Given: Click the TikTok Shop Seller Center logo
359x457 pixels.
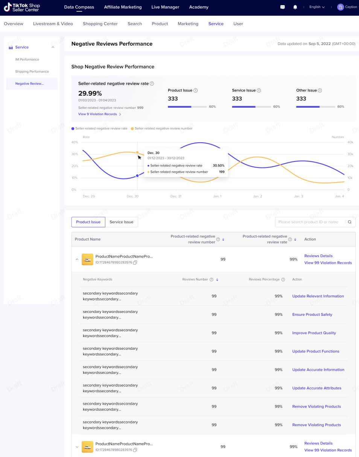Looking at the screenshot, I should 22,8.
